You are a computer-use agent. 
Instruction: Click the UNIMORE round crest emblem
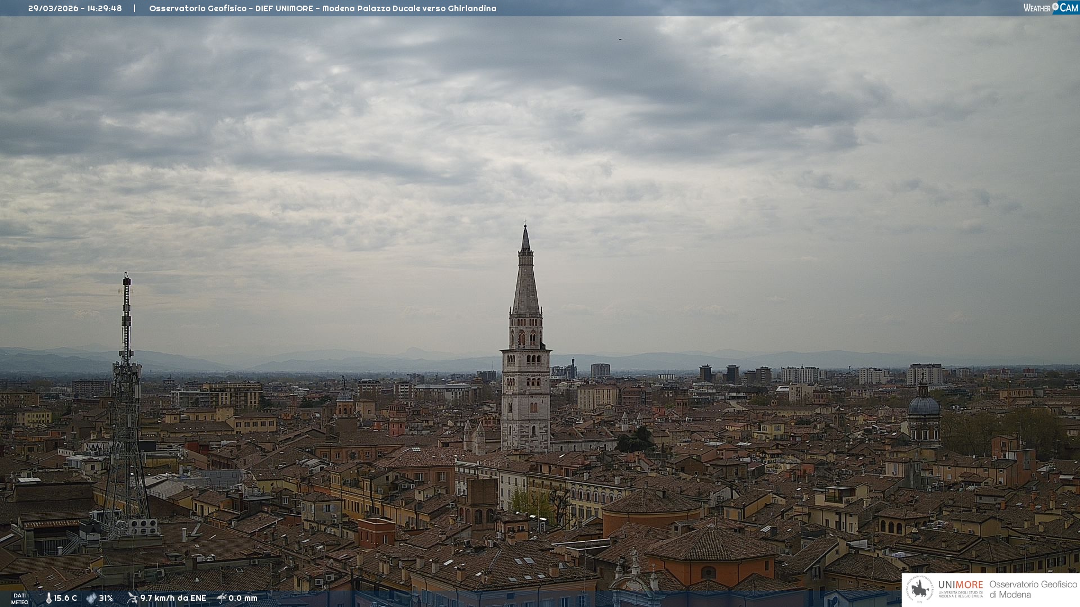[x=920, y=590]
